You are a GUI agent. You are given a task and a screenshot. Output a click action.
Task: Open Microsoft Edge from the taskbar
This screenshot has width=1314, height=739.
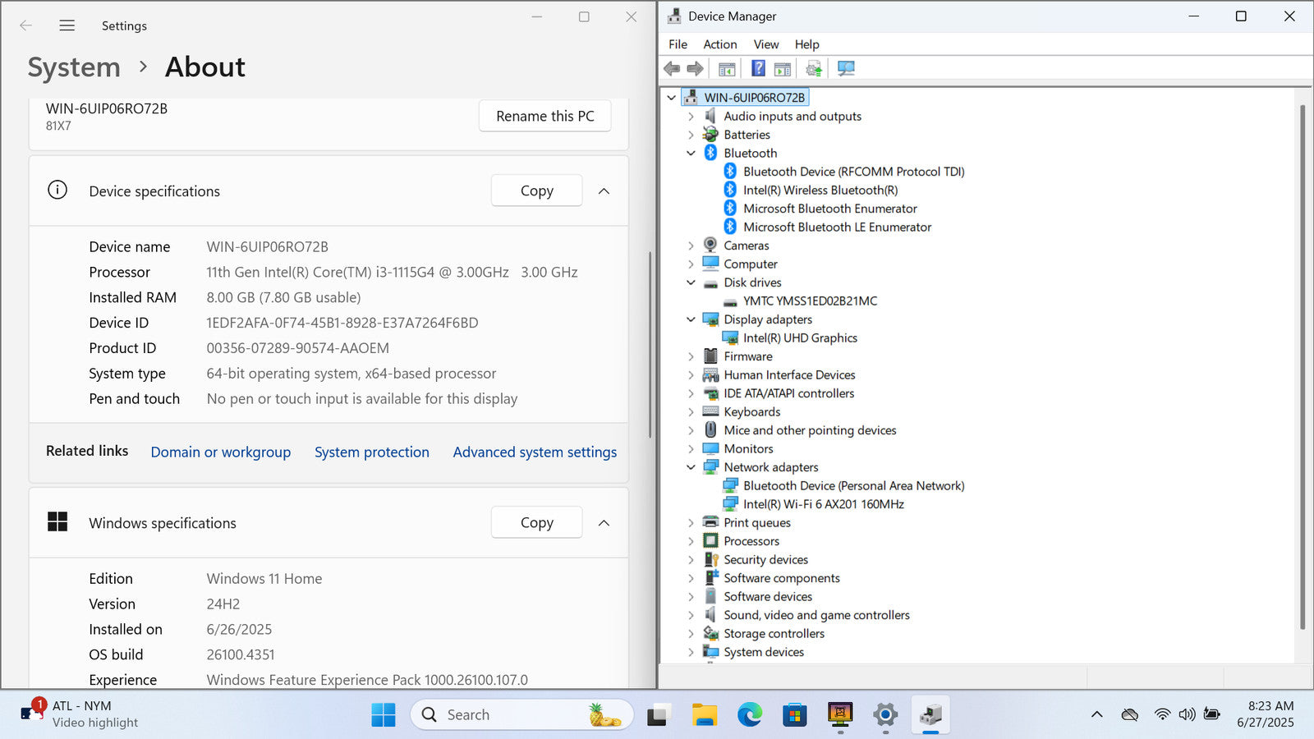(x=749, y=715)
